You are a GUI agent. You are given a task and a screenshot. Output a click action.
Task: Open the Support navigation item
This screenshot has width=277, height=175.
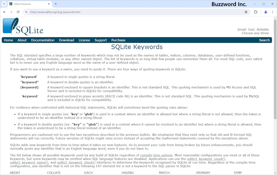point(100,40)
